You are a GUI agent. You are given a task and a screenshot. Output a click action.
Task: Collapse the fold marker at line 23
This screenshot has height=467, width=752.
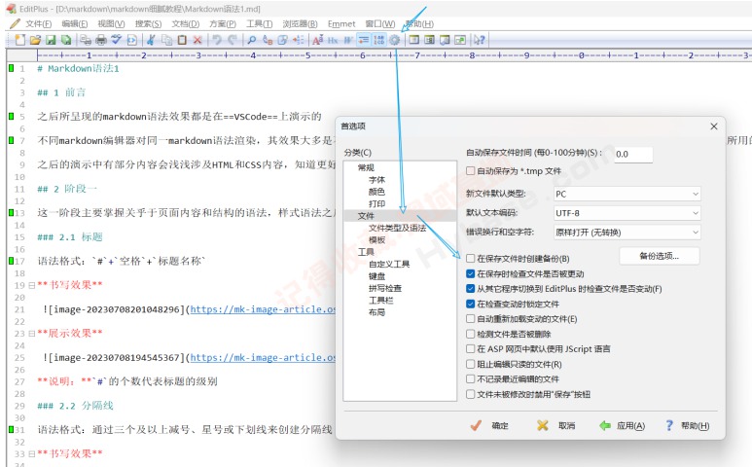point(32,334)
